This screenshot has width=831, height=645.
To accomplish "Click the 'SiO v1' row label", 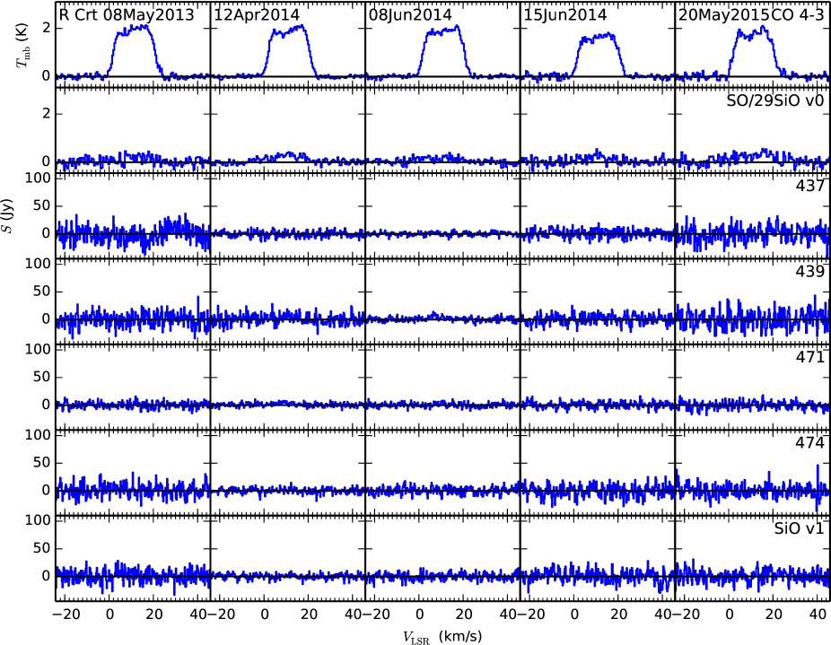I will pos(800,528).
